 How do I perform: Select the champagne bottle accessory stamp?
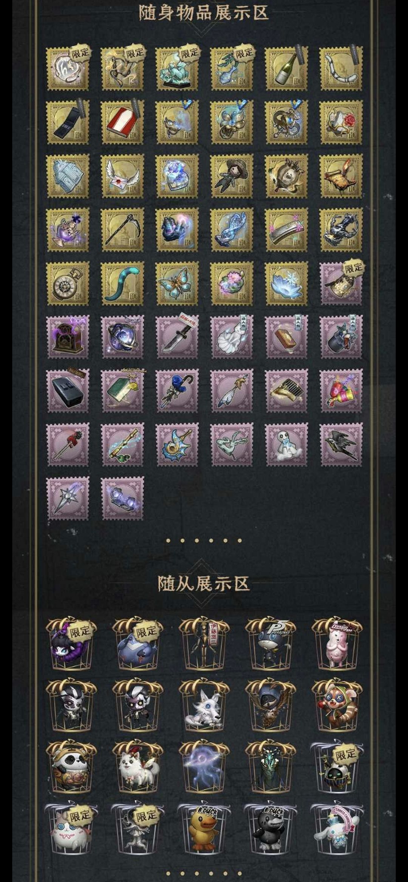click(286, 68)
